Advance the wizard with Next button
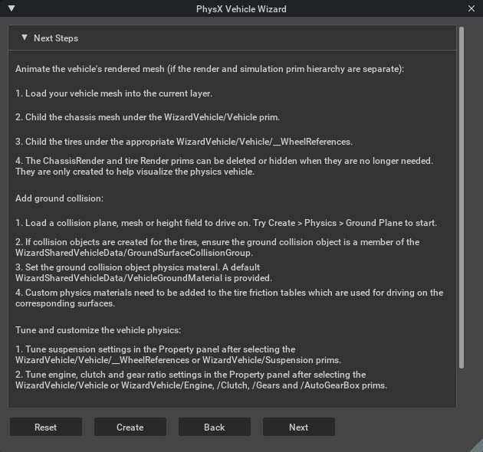 pyautogui.click(x=298, y=427)
